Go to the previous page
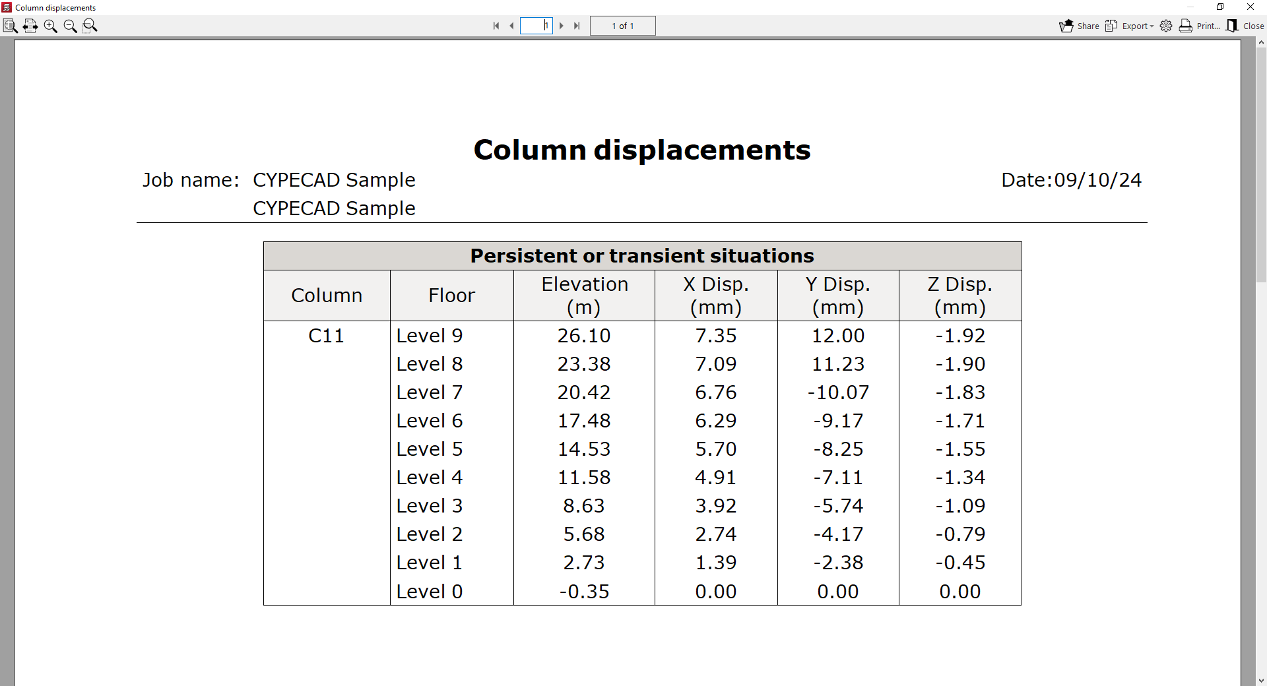This screenshot has width=1267, height=686. pyautogui.click(x=511, y=26)
